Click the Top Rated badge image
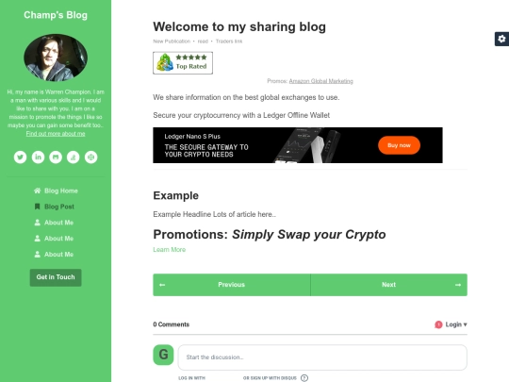The width and height of the screenshot is (509, 382). [183, 63]
